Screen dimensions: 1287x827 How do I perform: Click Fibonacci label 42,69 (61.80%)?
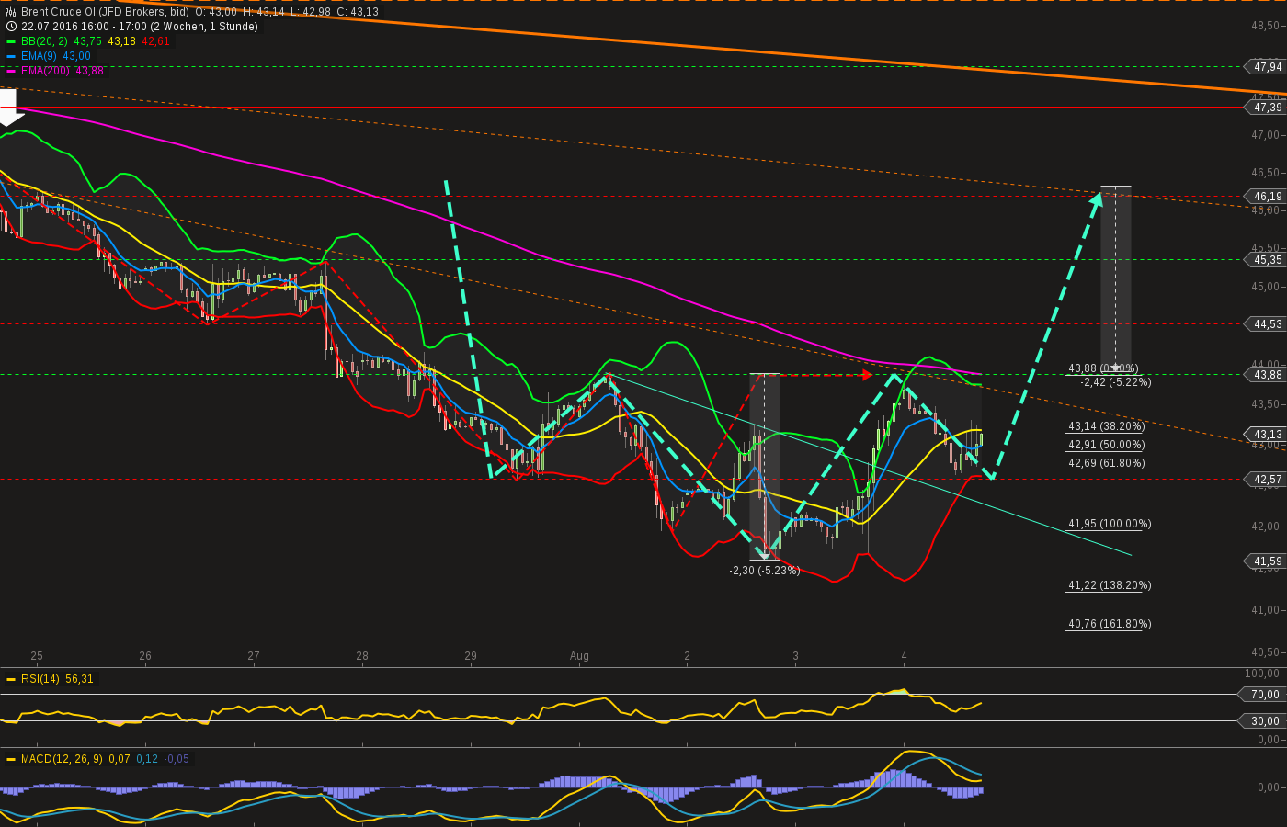pyautogui.click(x=1106, y=463)
